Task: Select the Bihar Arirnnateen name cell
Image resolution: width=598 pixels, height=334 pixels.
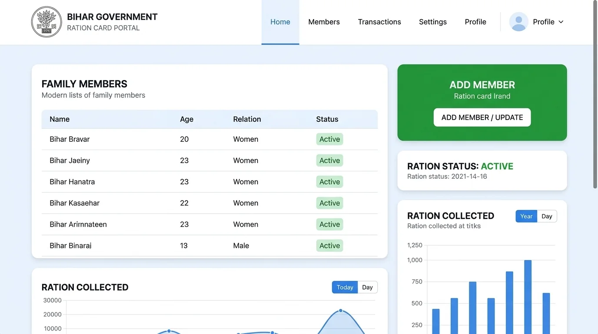Action: click(78, 224)
